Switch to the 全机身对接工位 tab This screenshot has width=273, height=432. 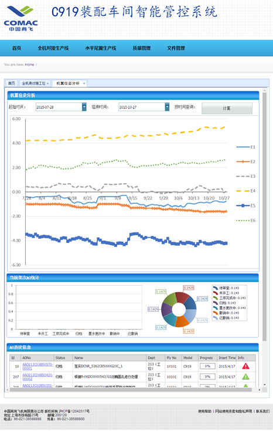click(33, 83)
